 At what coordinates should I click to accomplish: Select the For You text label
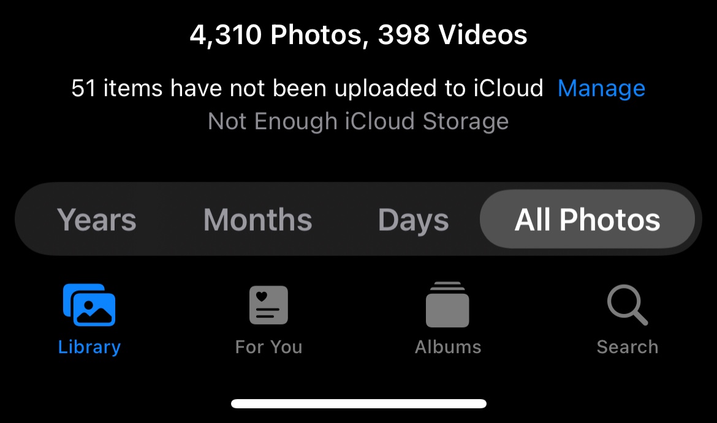(268, 347)
